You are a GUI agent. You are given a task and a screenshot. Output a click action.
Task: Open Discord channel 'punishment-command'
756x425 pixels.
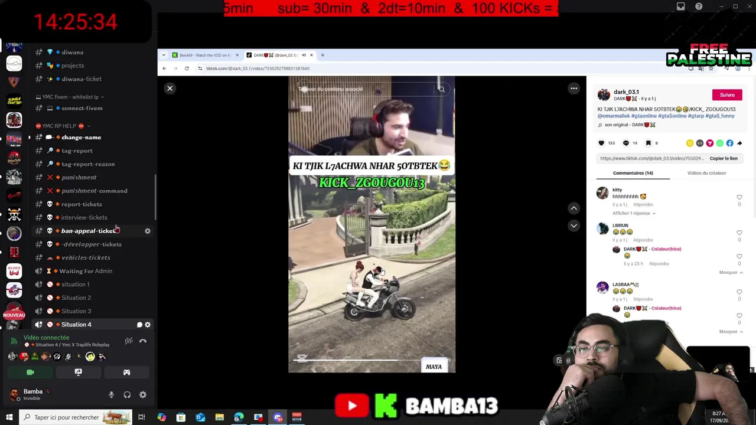coord(94,191)
